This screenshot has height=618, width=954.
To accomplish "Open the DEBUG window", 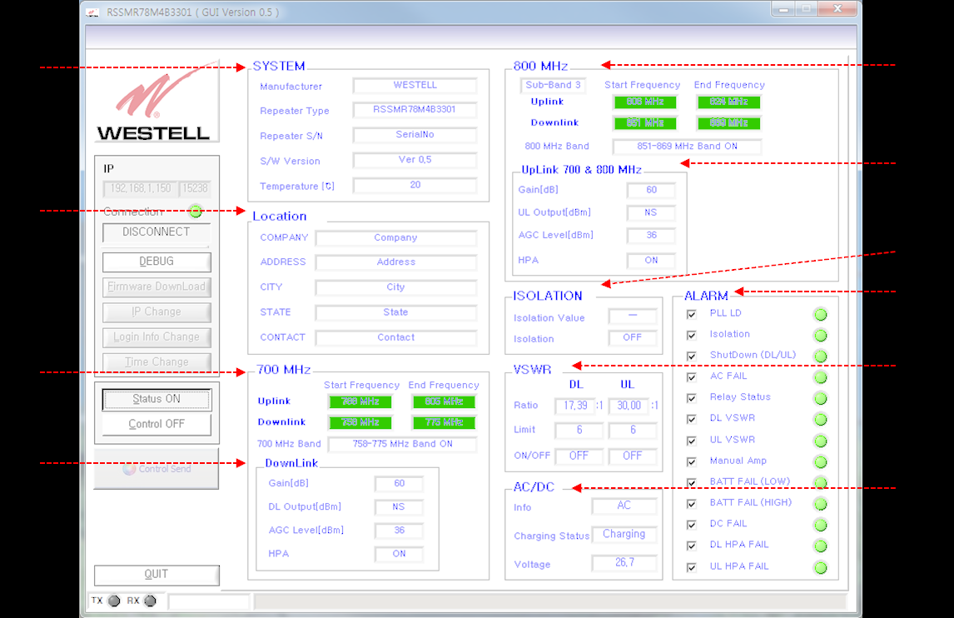I will click(157, 262).
